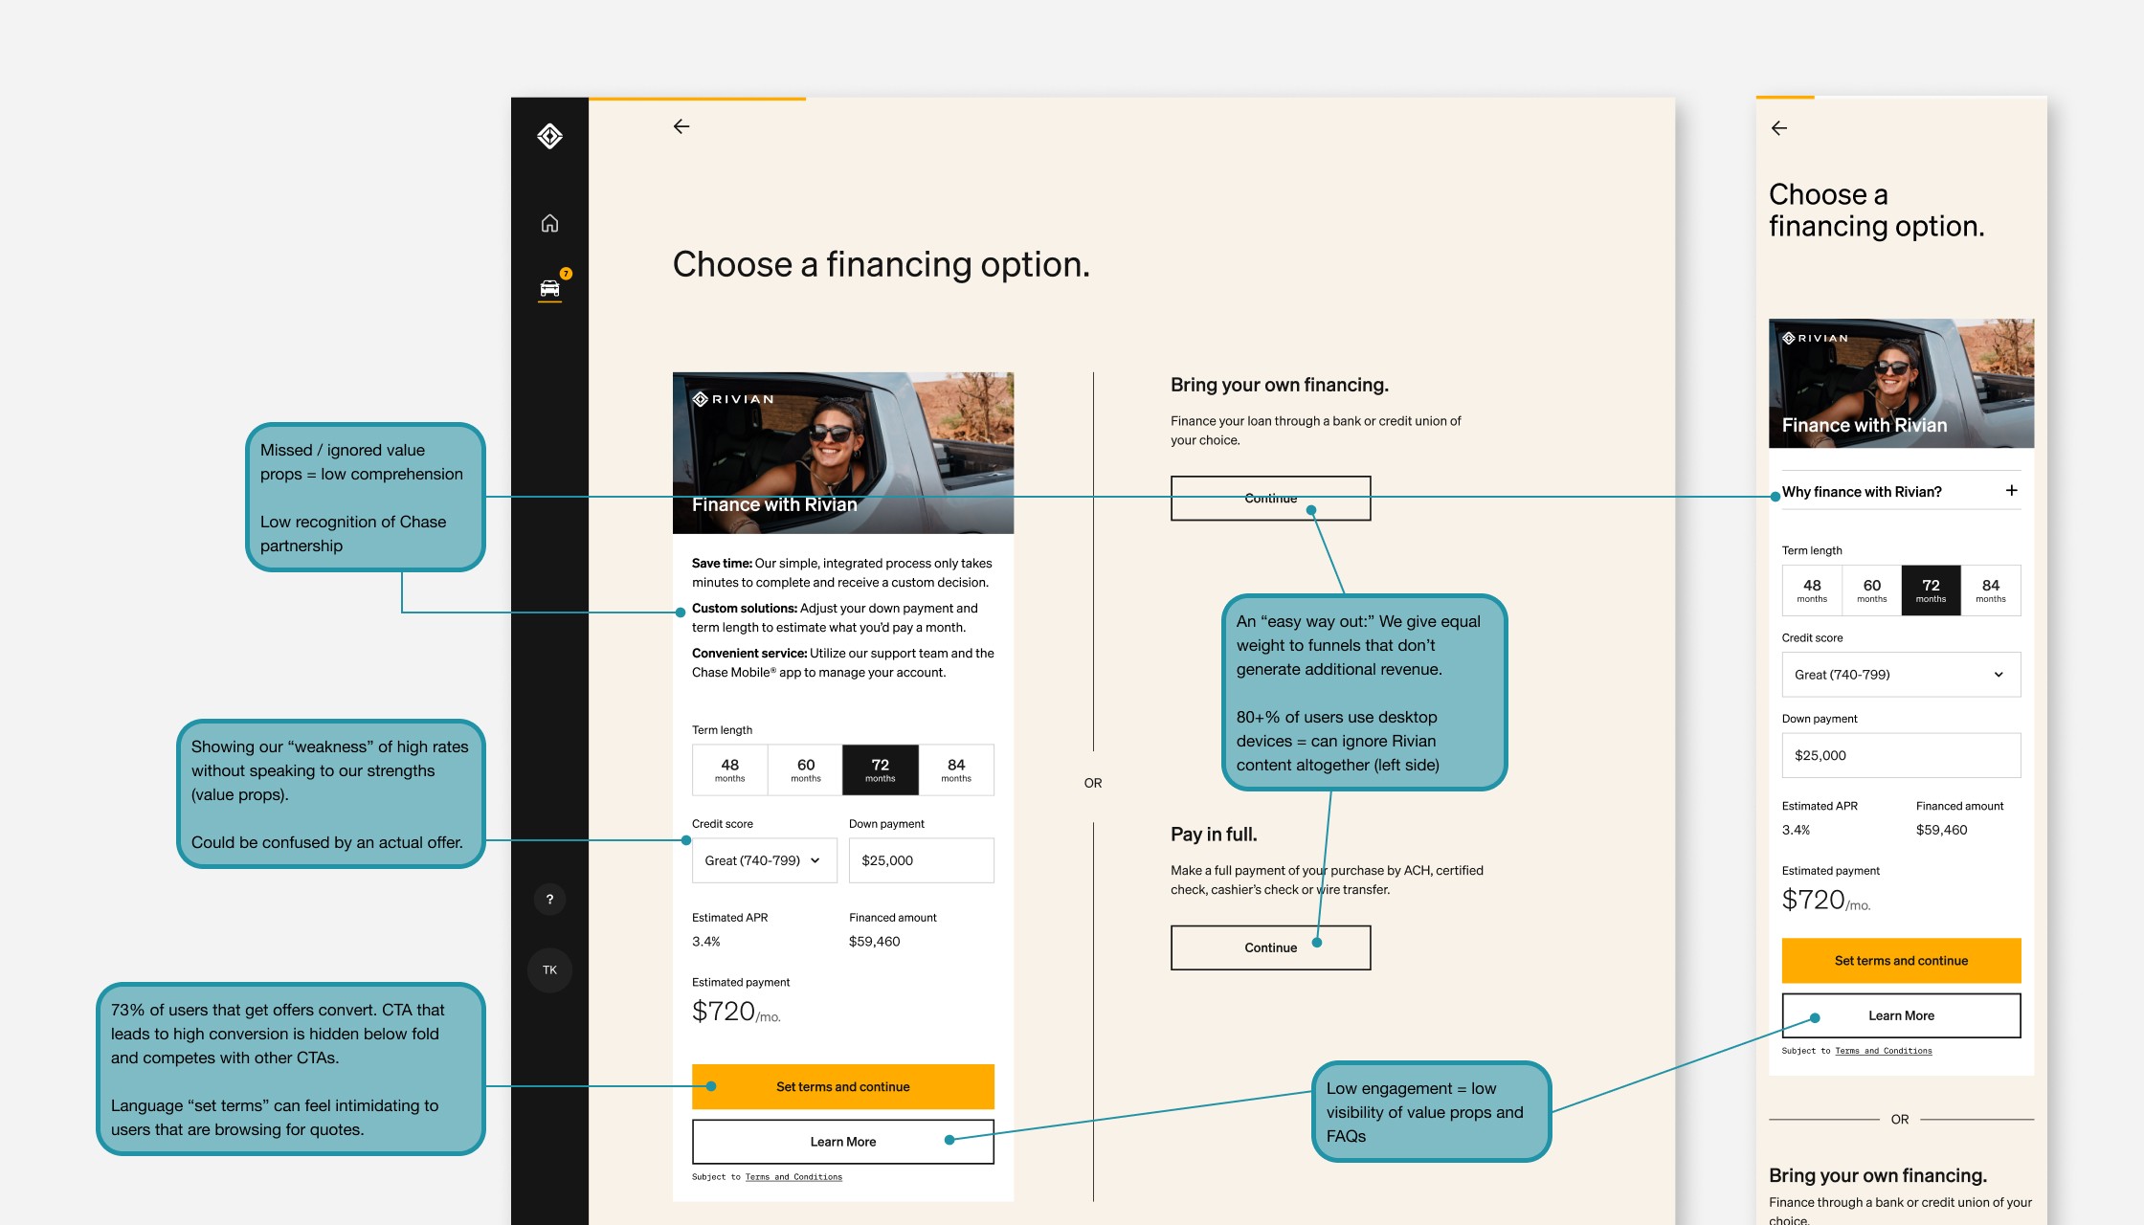2144x1225 pixels.
Task: Click desktop Set terms and continue button
Action: [x=842, y=1086]
